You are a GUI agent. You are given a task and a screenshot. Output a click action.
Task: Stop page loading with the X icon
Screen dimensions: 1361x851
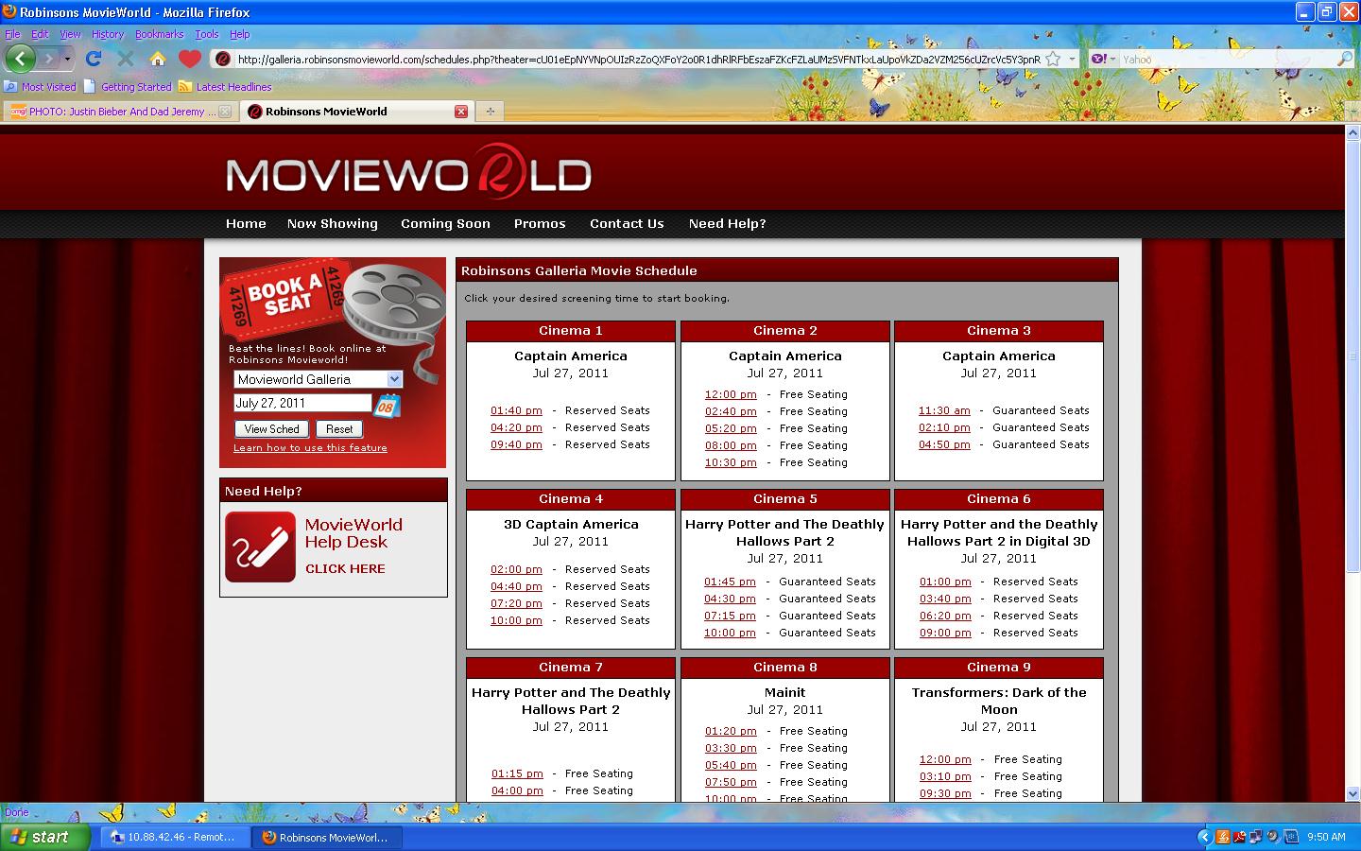[x=126, y=58]
